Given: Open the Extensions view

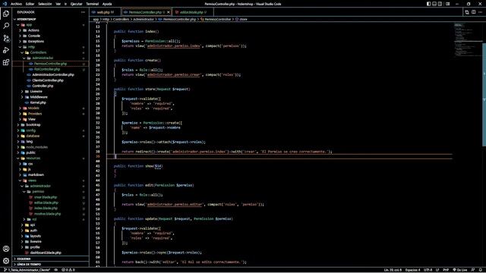Looking at the screenshot, I should pyautogui.click(x=6, y=62).
